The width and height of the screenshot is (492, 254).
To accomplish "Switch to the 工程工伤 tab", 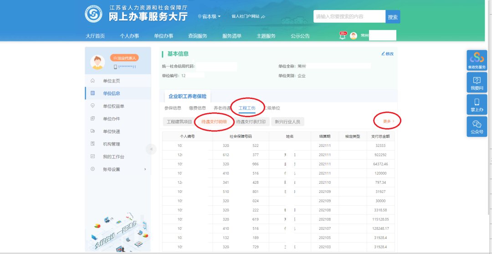I will [246, 108].
